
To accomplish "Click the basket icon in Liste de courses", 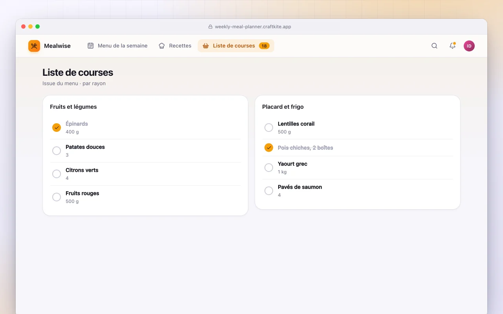I will coord(206,46).
